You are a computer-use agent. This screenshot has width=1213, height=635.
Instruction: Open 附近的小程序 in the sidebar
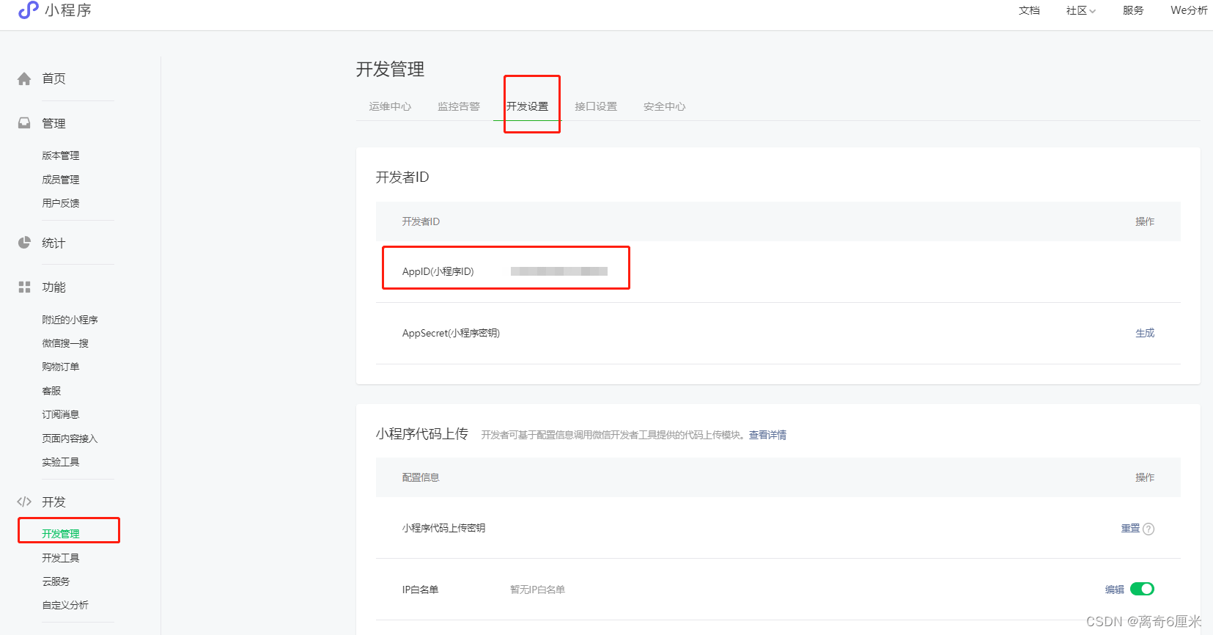(x=70, y=320)
